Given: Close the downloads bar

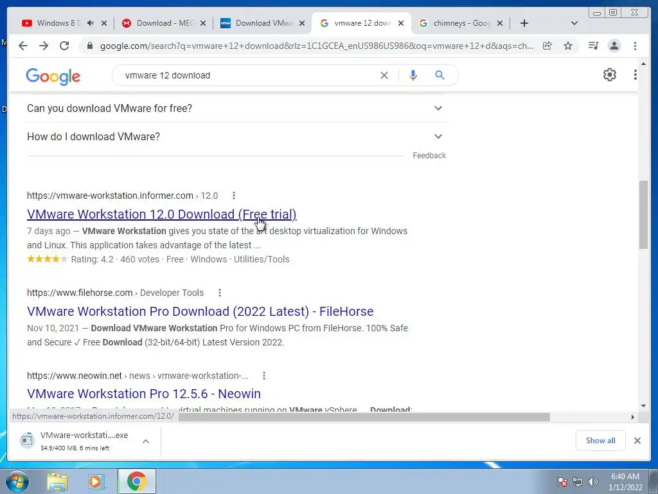Looking at the screenshot, I should 637,440.
